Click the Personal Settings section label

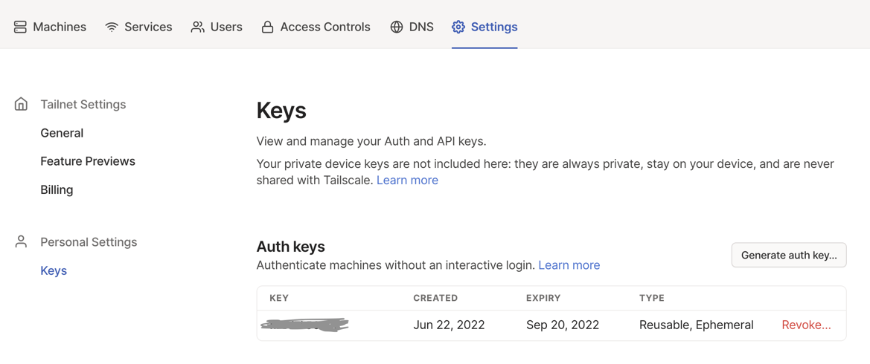tap(89, 242)
